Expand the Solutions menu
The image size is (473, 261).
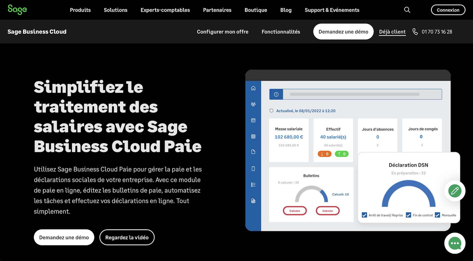(115, 10)
